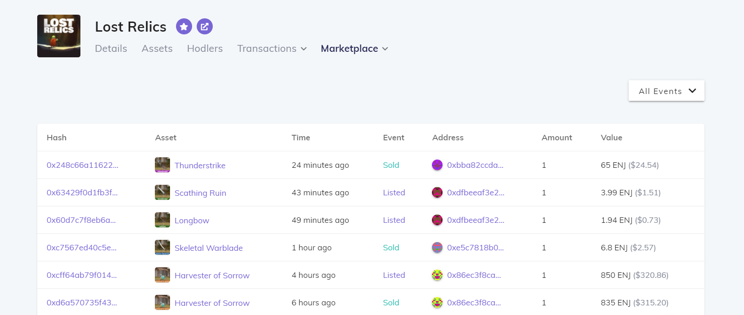Open Harvester of Sorrow link listed 4 hours ago
The height and width of the screenshot is (315, 744).
(212, 276)
